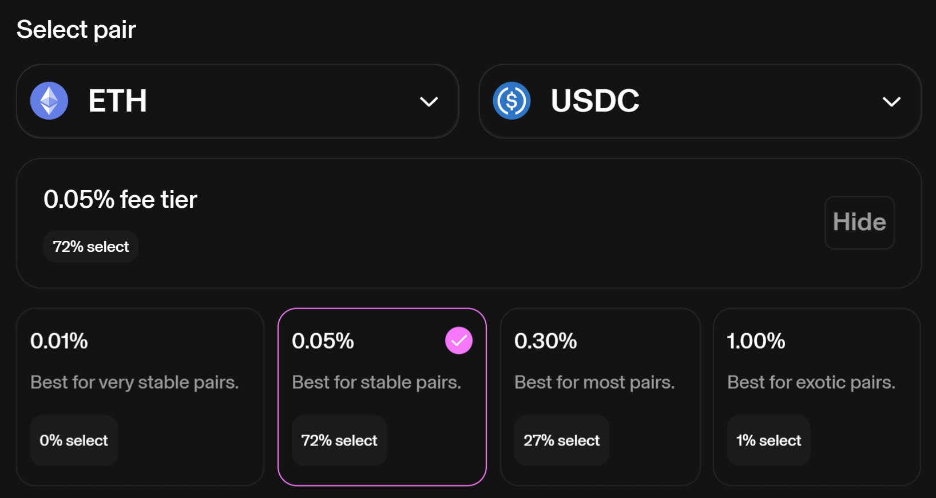Open the ETH token selector
Screen dimensions: 936x498
(237, 101)
